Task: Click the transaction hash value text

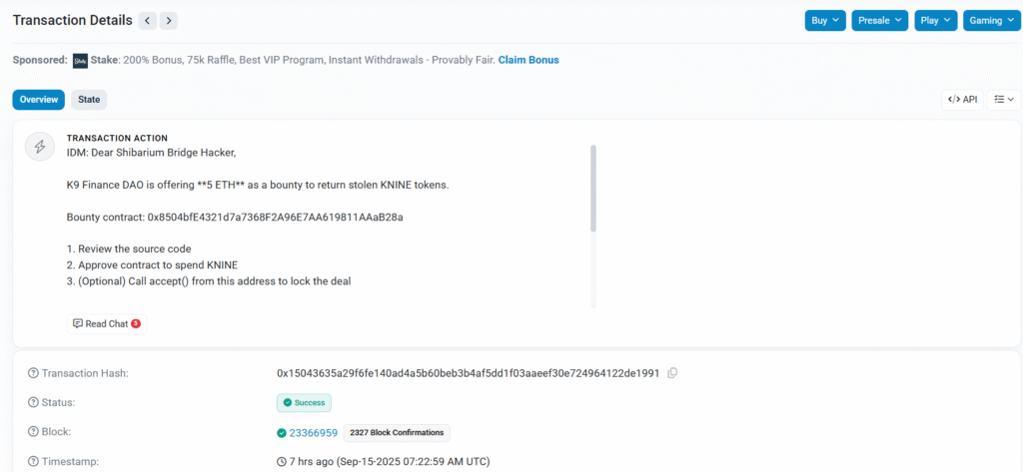Action: point(469,373)
